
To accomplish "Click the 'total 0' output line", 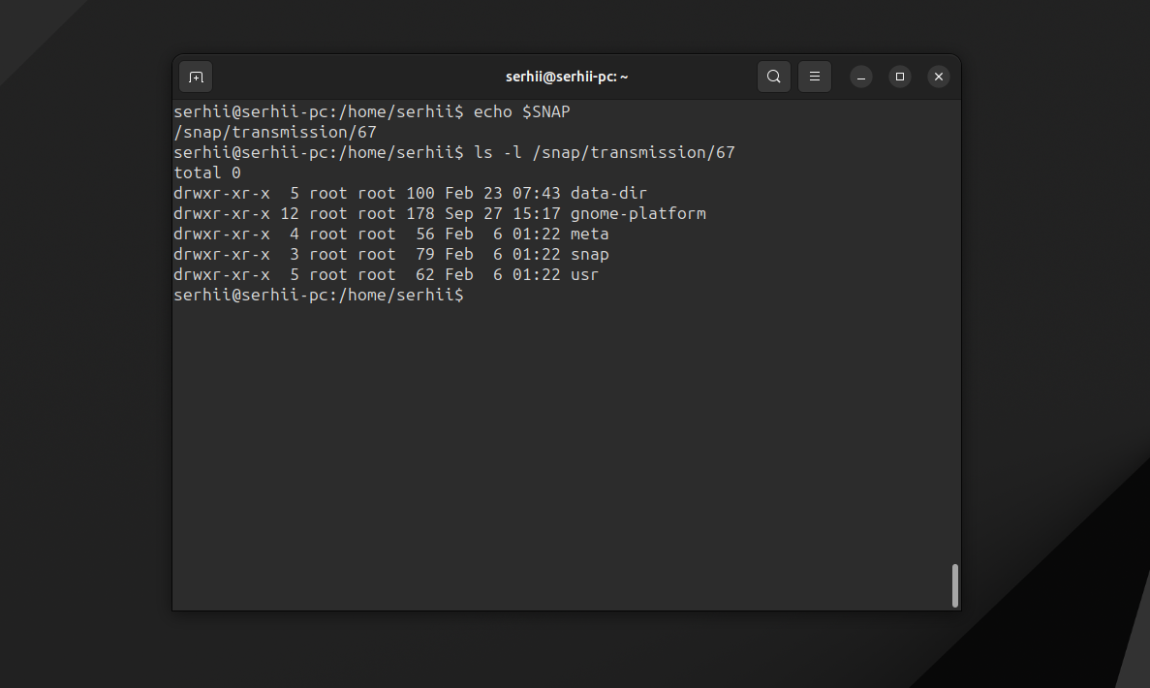I will 207,173.
